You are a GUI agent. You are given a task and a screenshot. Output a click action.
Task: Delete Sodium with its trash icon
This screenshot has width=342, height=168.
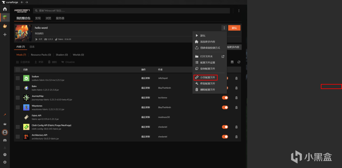point(236,78)
